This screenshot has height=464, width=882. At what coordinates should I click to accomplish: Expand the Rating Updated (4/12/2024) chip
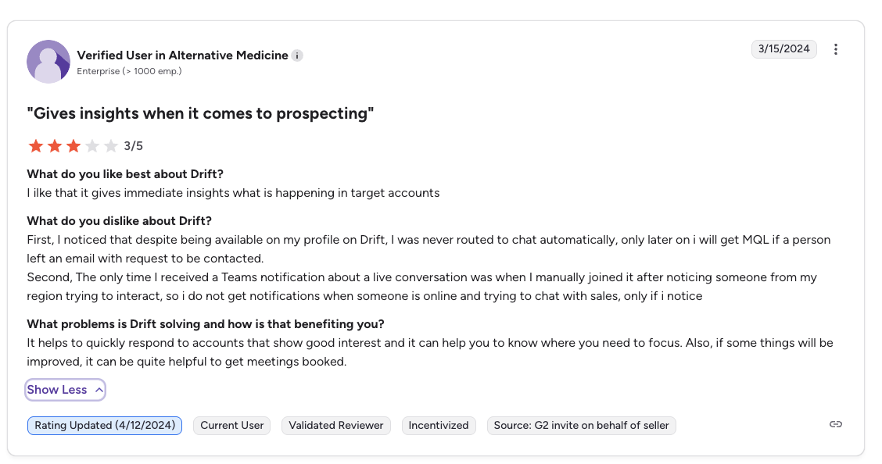tap(104, 426)
